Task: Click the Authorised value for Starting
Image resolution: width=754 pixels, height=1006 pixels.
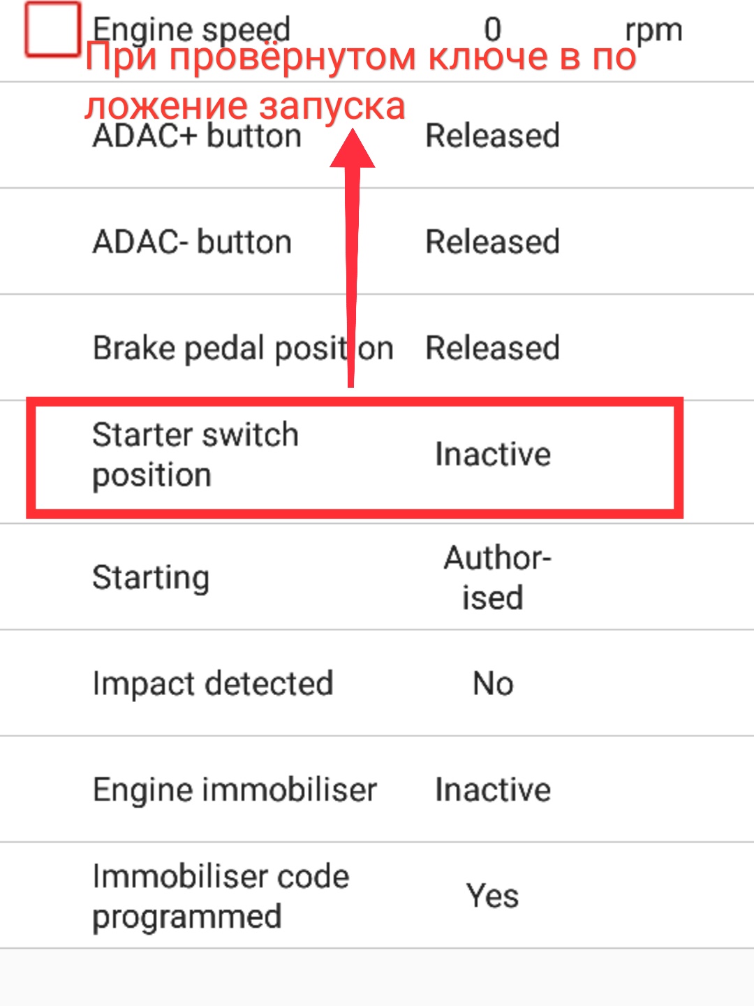Action: coord(496,578)
